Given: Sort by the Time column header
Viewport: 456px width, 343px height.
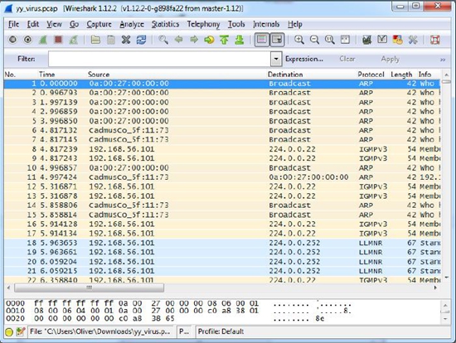Looking at the screenshot, I should point(46,75).
